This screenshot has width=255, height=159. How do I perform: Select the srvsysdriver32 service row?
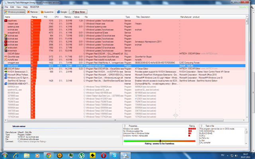[x=125, y=33]
